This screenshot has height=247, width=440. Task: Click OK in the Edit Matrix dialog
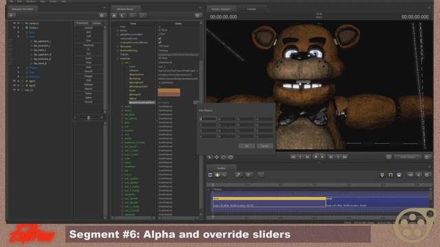(x=247, y=146)
